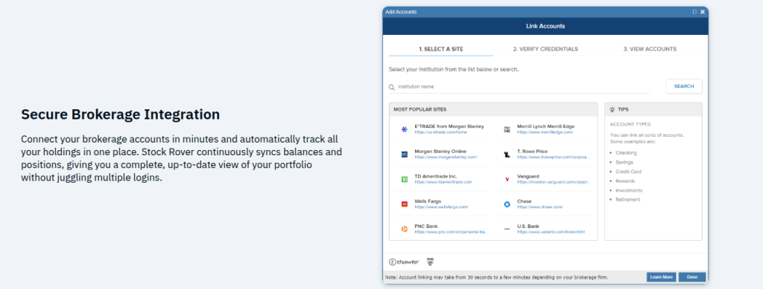Click the PNC Bank orange logo icon
Viewport: 763px width, 289px height.
405,229
